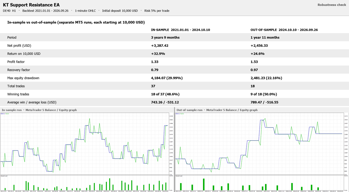Select the "Period" row label
Image resolution: width=349 pixels, height=192 pixels.
pos(12,37)
